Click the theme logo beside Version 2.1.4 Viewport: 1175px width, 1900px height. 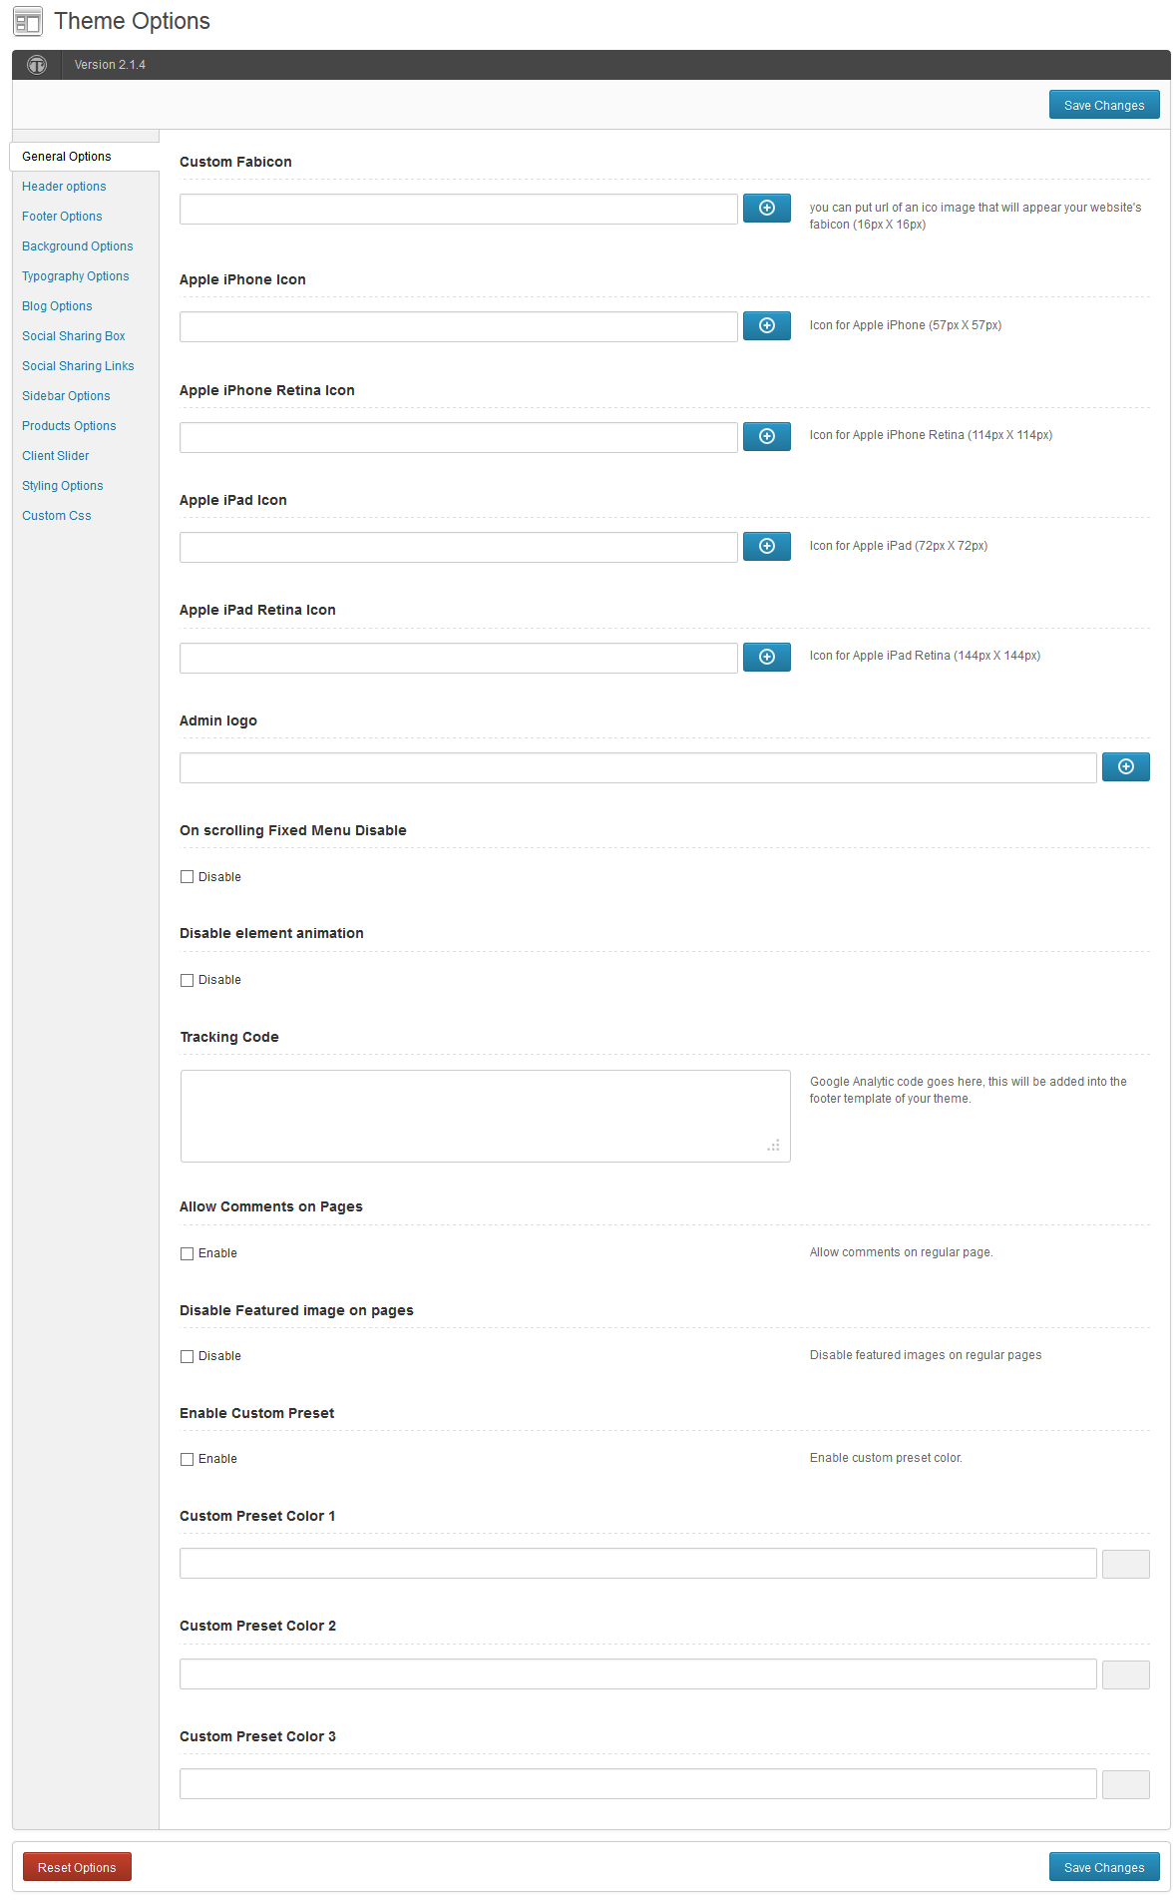(37, 65)
